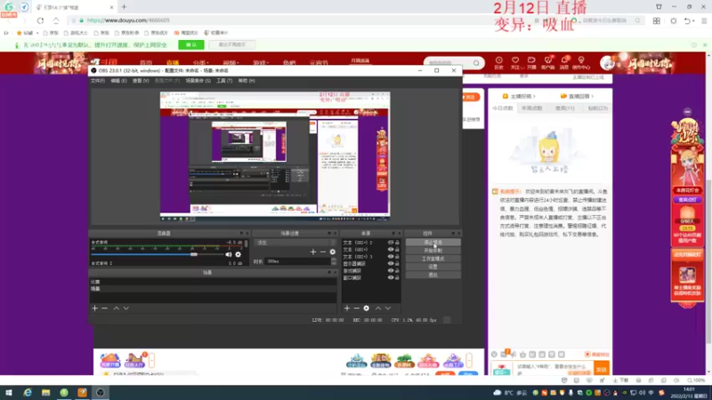
Task: Toggle visibility of 文本 (GDI+) 2 source
Action: click(x=391, y=243)
